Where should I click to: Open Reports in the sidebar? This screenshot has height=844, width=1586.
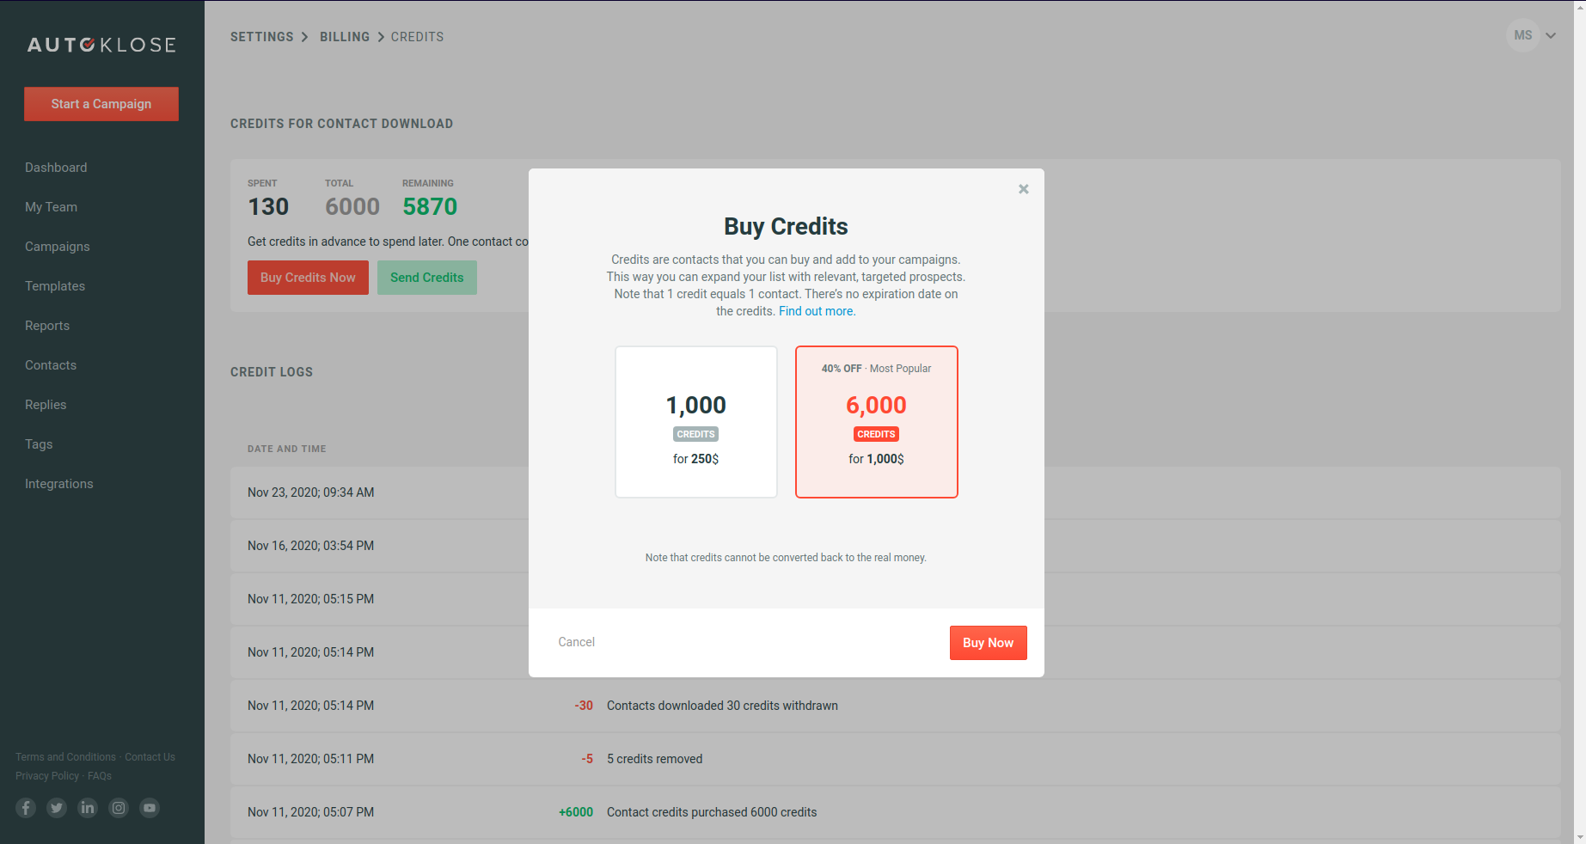(x=47, y=326)
